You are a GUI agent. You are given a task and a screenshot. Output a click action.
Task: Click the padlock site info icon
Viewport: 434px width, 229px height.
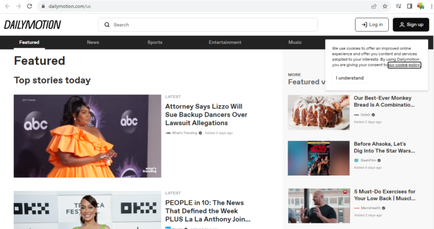click(x=43, y=6)
